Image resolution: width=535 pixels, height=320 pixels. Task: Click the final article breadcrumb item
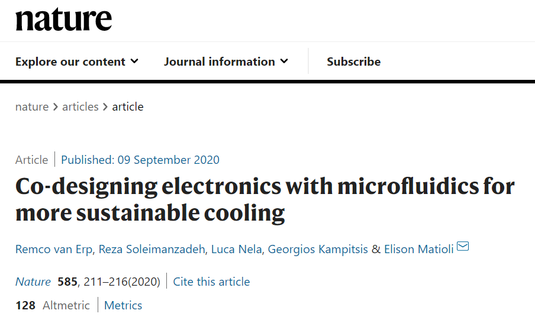(x=128, y=107)
